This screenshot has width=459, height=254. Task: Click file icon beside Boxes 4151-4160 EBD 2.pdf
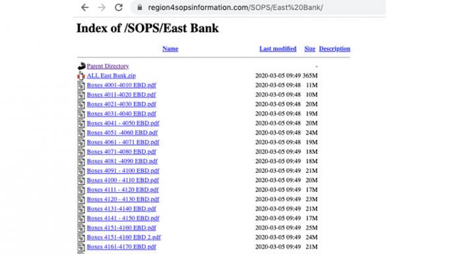tap(81, 238)
